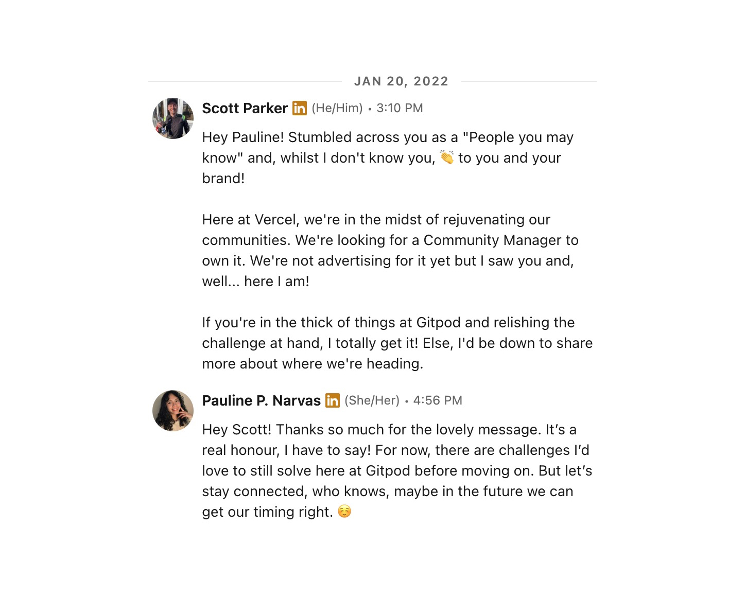The height and width of the screenshot is (596, 745).
Task: Open Pauline P. Narvas's profile photo
Action: [173, 411]
